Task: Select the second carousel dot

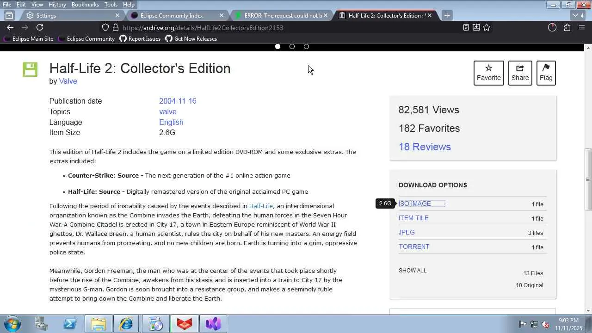Action: [292, 46]
